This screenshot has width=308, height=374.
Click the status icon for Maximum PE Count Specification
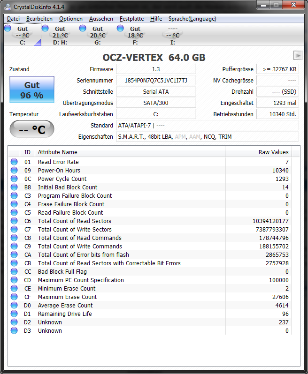pyautogui.click(x=14, y=280)
